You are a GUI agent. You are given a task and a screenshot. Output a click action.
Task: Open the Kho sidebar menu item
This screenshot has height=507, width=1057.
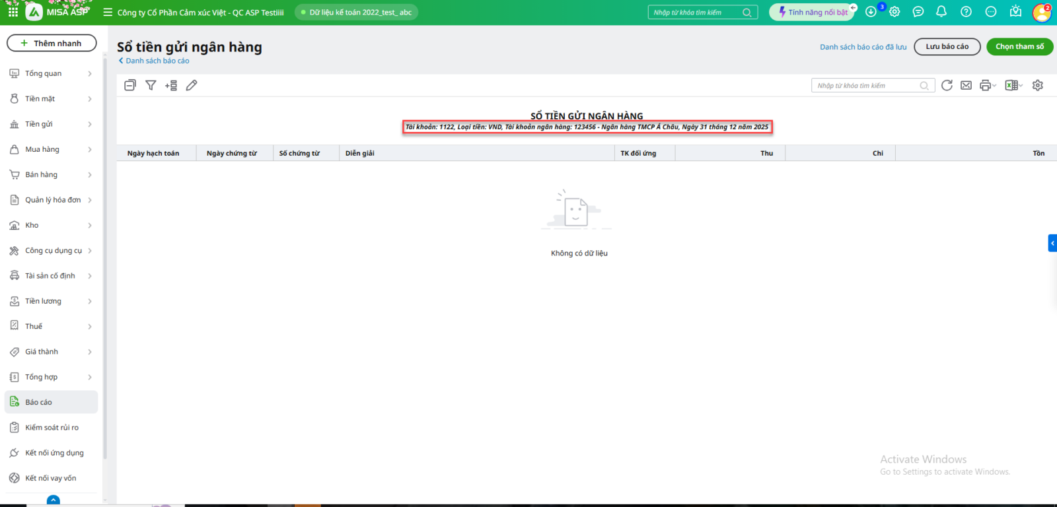[x=51, y=225]
